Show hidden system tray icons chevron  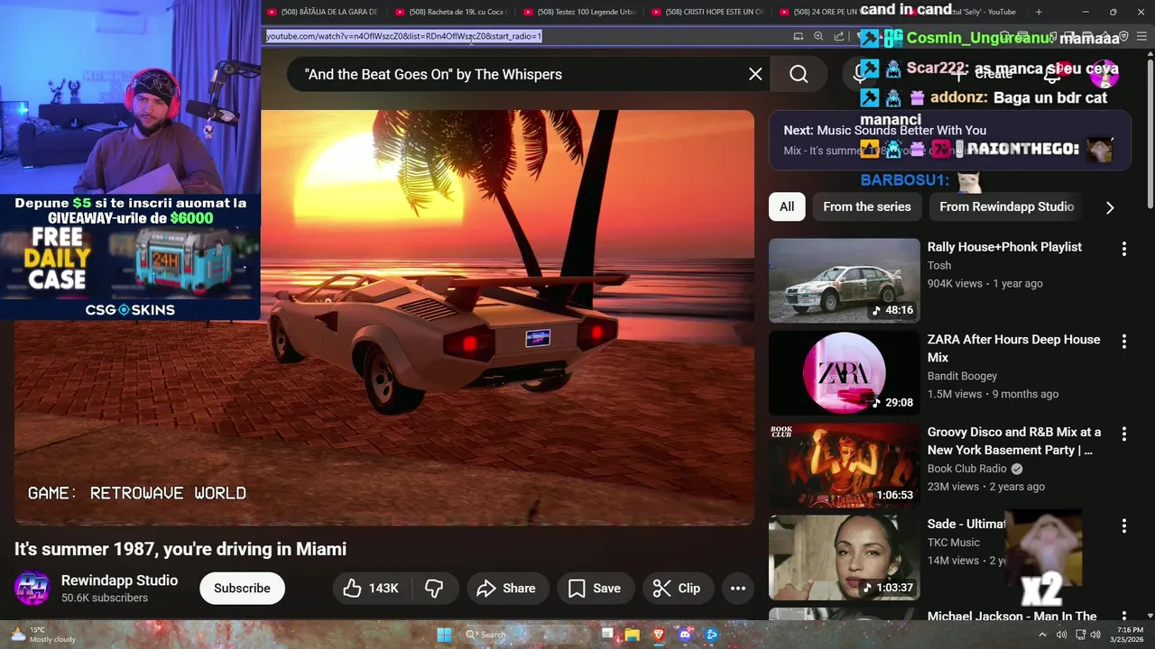click(x=1042, y=635)
